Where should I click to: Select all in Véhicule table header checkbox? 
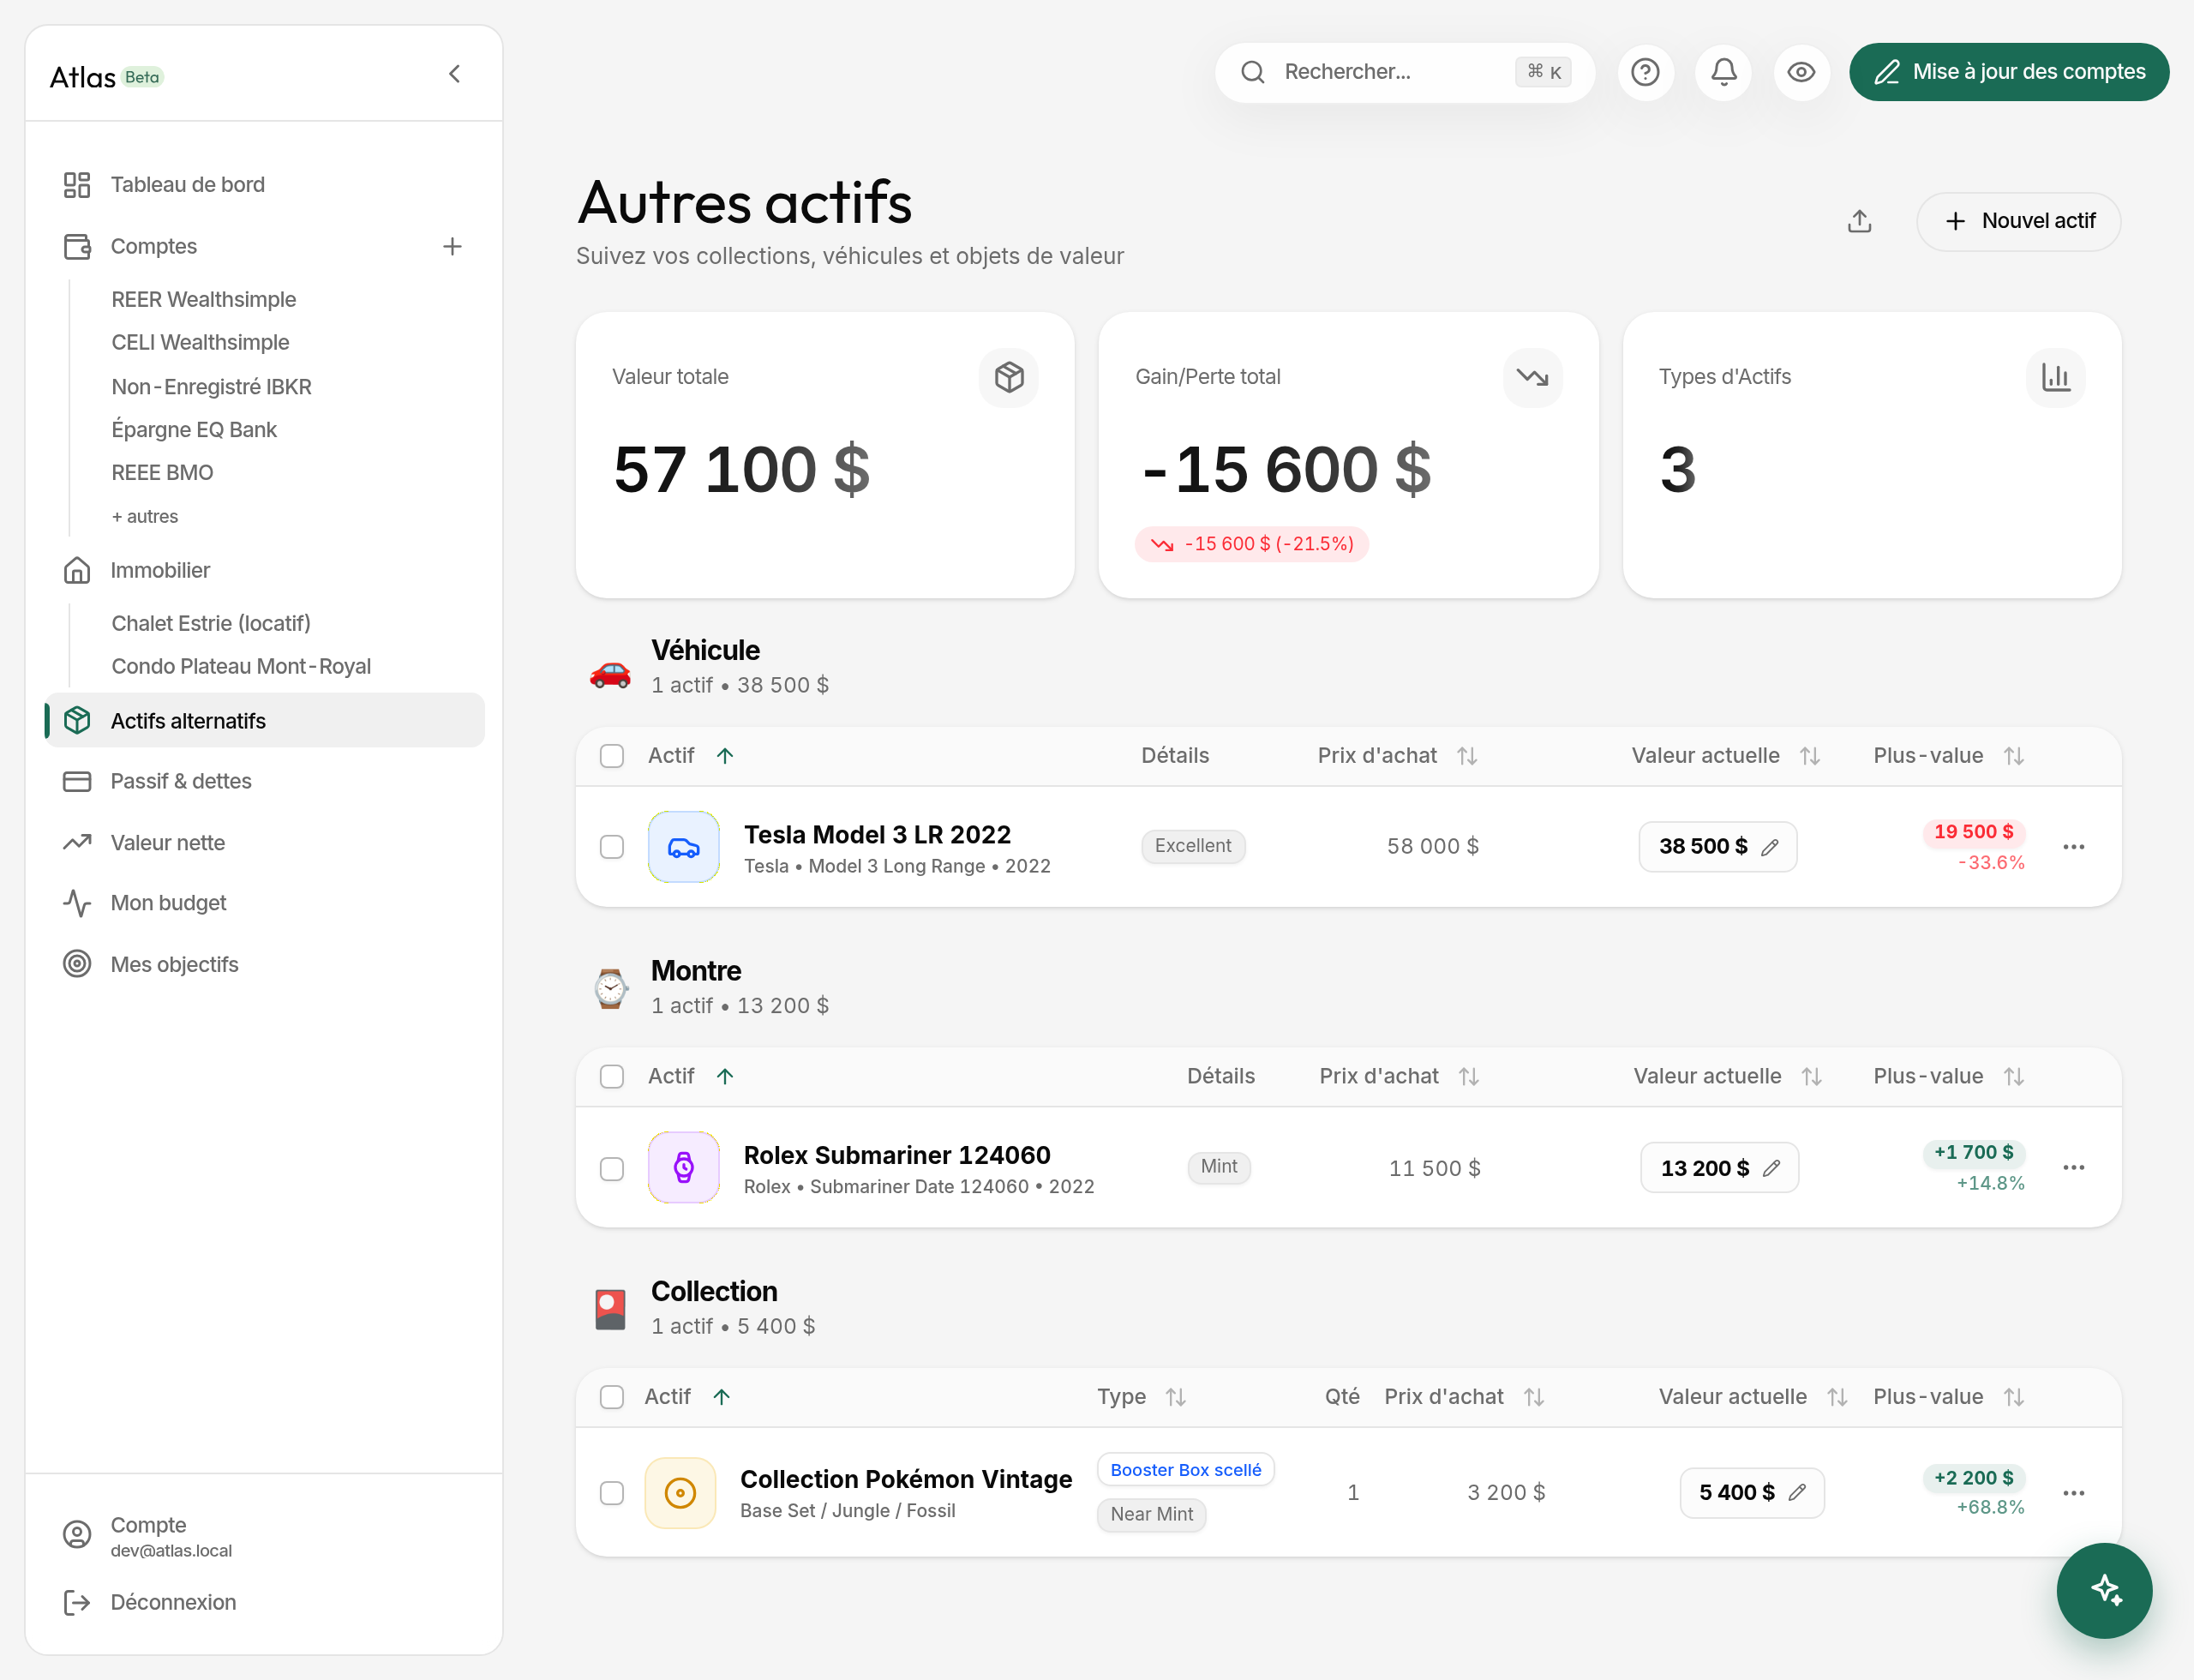point(611,755)
